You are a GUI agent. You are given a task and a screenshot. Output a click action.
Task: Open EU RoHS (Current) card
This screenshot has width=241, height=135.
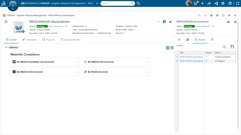tap(116, 72)
